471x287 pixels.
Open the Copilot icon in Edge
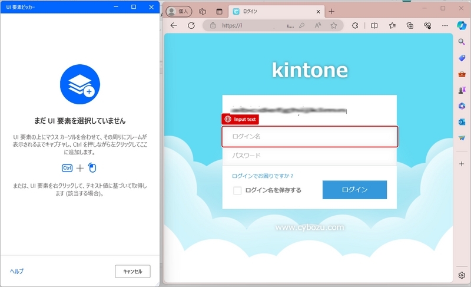click(x=462, y=25)
